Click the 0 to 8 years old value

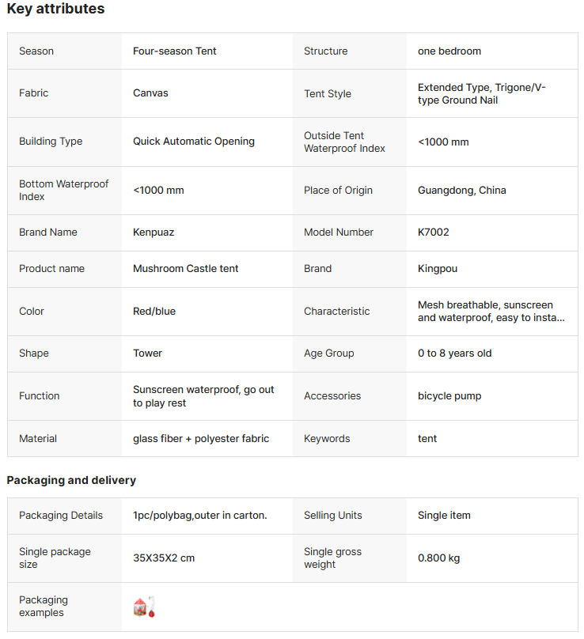pyautogui.click(x=454, y=354)
